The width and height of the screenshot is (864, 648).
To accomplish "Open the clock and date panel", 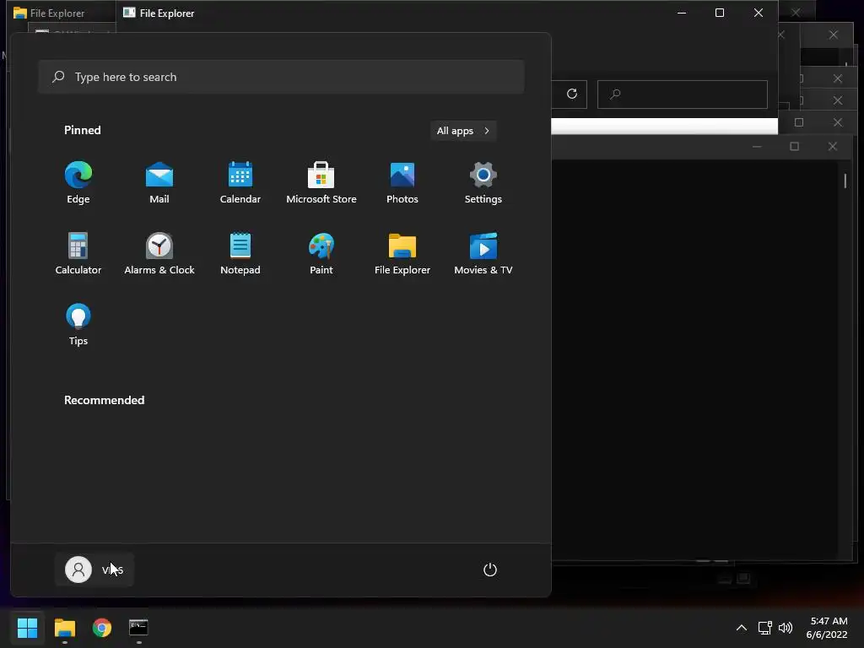I will point(827,628).
